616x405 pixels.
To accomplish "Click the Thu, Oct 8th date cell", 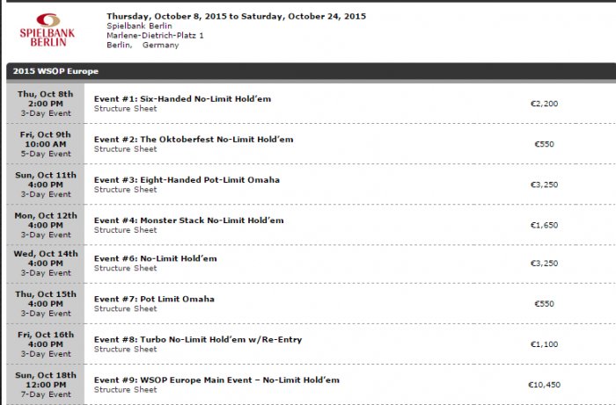I will pos(47,104).
